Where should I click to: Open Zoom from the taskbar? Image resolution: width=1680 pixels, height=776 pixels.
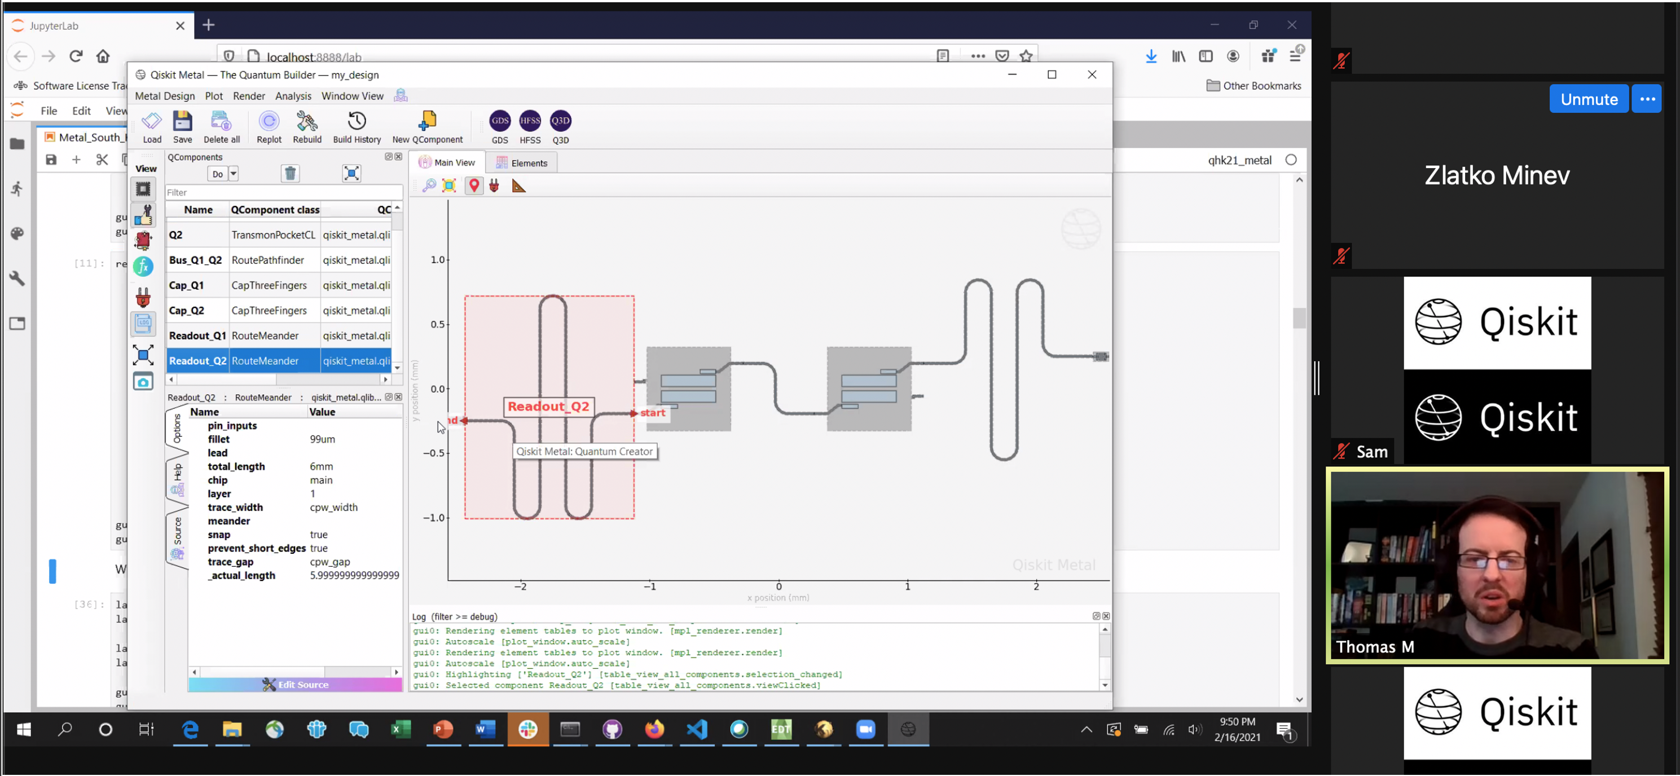point(865,730)
